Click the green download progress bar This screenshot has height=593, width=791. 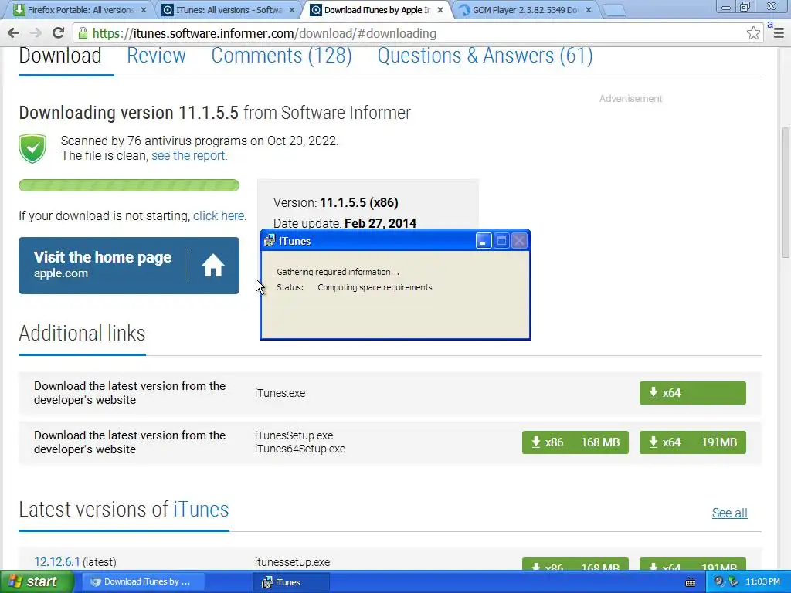click(x=129, y=185)
